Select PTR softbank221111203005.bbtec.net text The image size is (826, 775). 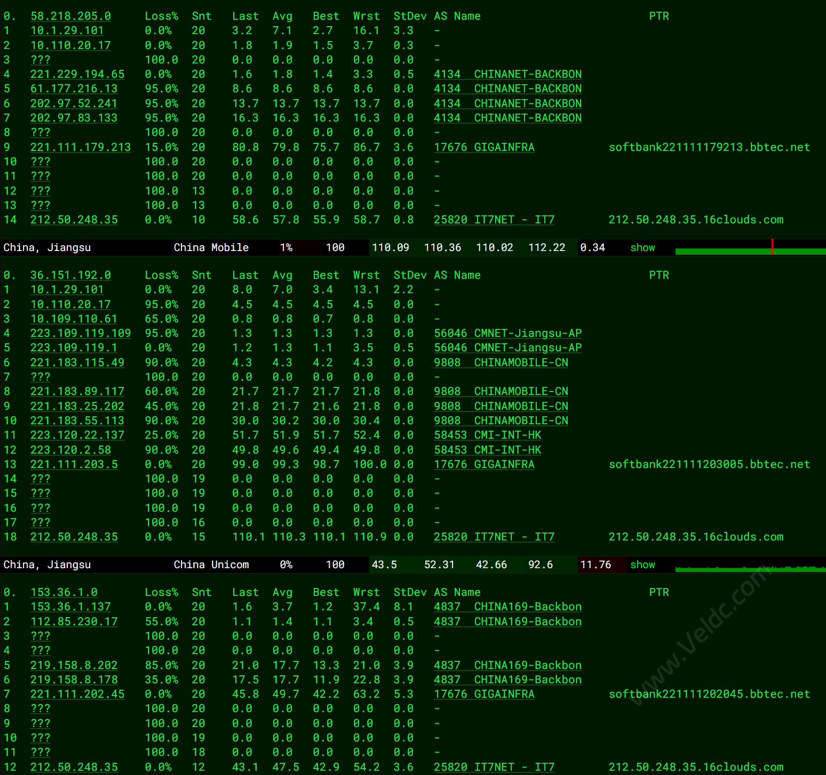709,465
